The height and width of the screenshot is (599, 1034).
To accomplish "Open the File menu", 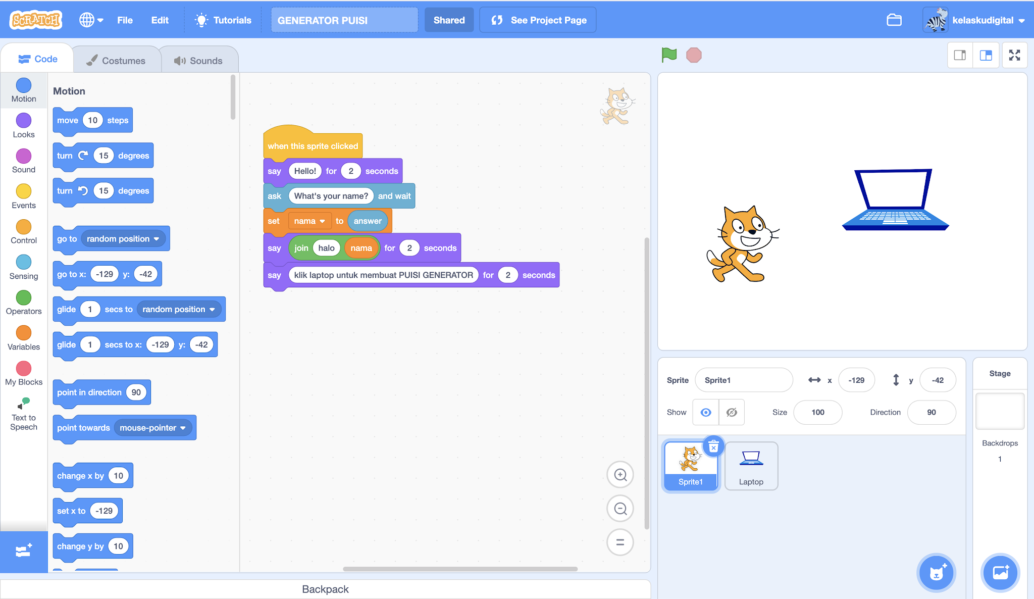I will (x=125, y=20).
